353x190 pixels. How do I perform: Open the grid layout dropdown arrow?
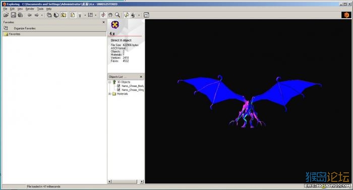point(95,15)
